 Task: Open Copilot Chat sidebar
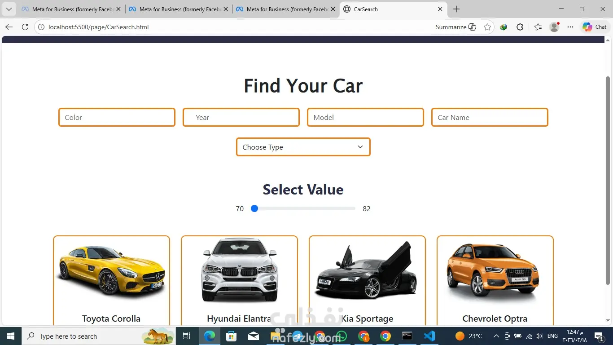point(595,27)
